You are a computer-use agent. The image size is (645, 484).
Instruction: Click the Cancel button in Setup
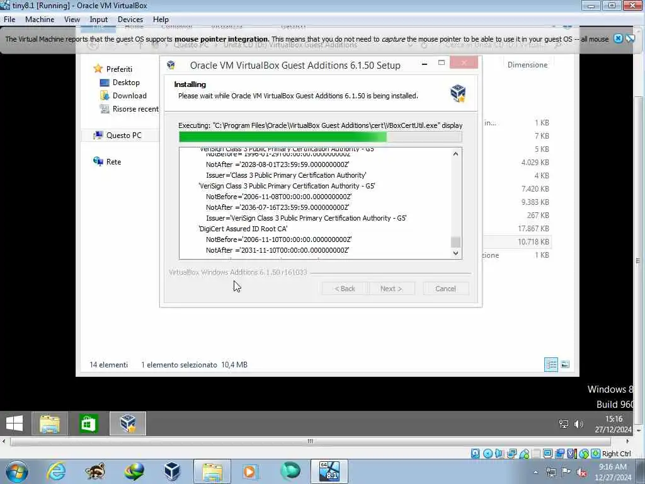tap(445, 289)
